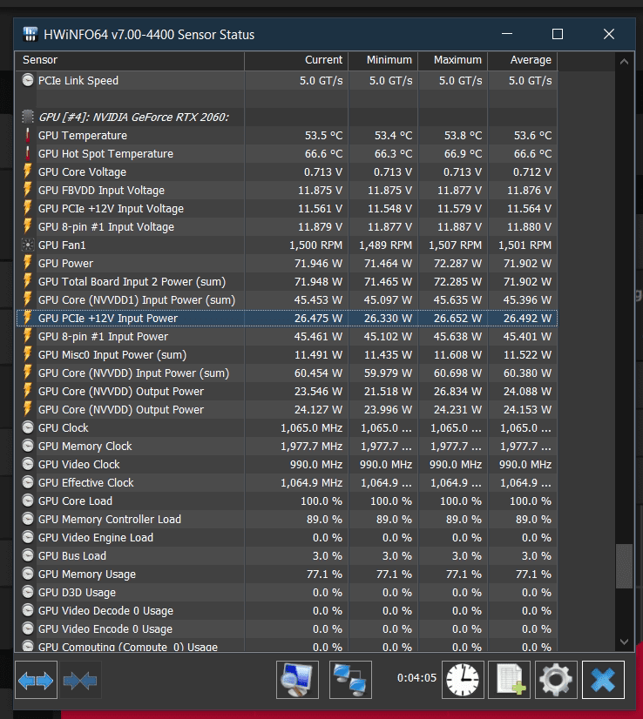The image size is (643, 719).
Task: Click the GPU Power lightning icon
Action: tap(28, 263)
